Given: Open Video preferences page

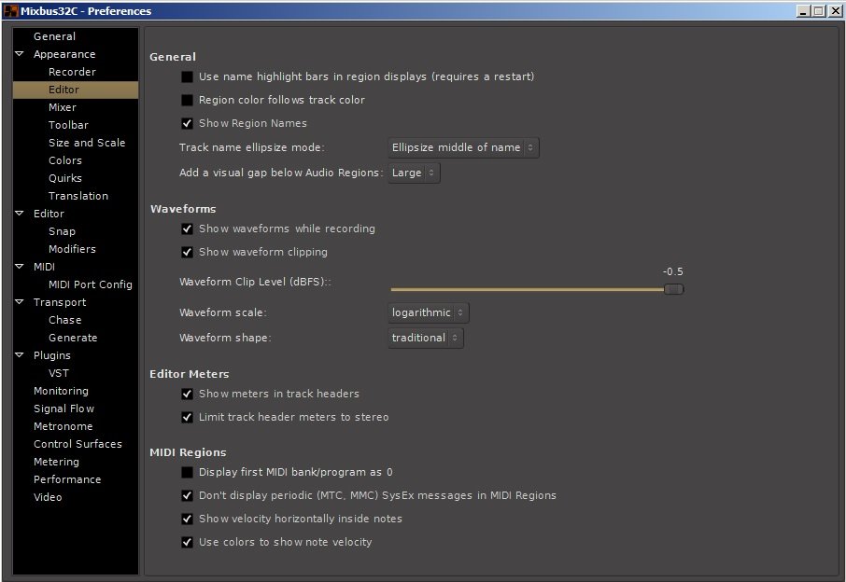Looking at the screenshot, I should [48, 497].
